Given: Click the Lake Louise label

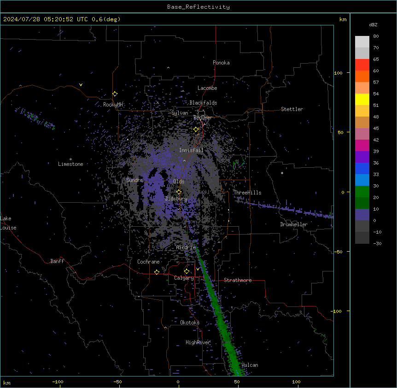Looking at the screenshot, I should (8, 223).
